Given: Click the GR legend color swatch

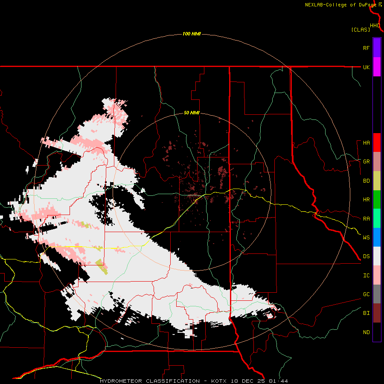Looking at the screenshot, I should coord(377,162).
